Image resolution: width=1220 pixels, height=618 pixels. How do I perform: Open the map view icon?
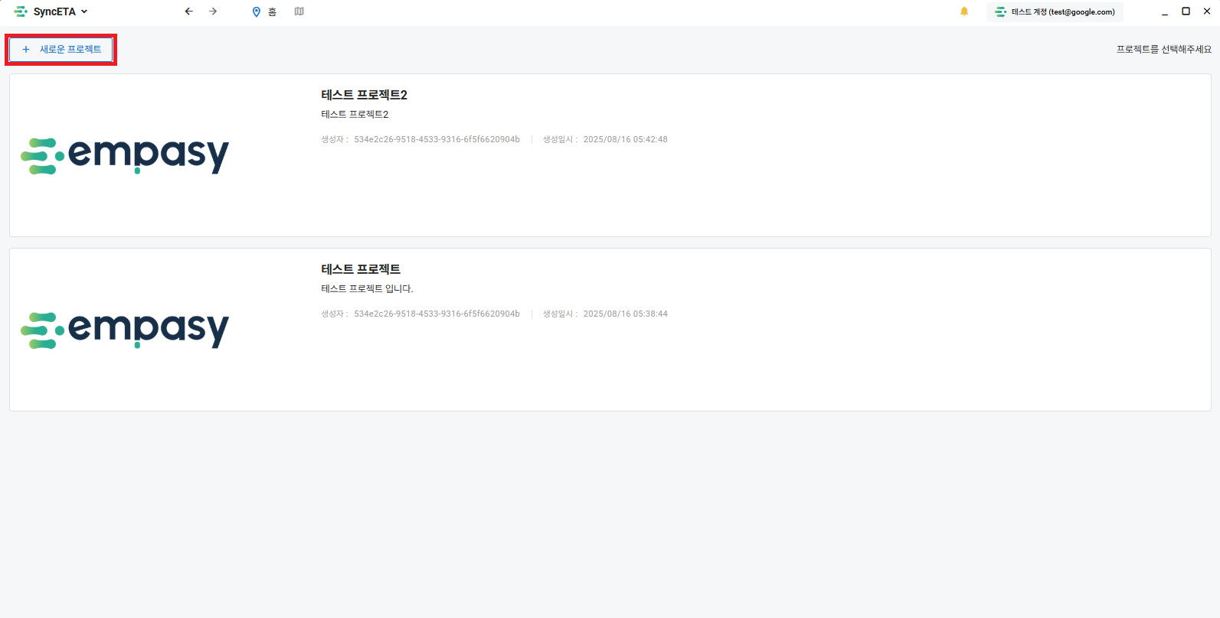click(299, 11)
